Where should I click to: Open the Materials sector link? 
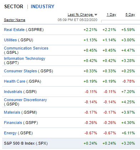pos(12,112)
